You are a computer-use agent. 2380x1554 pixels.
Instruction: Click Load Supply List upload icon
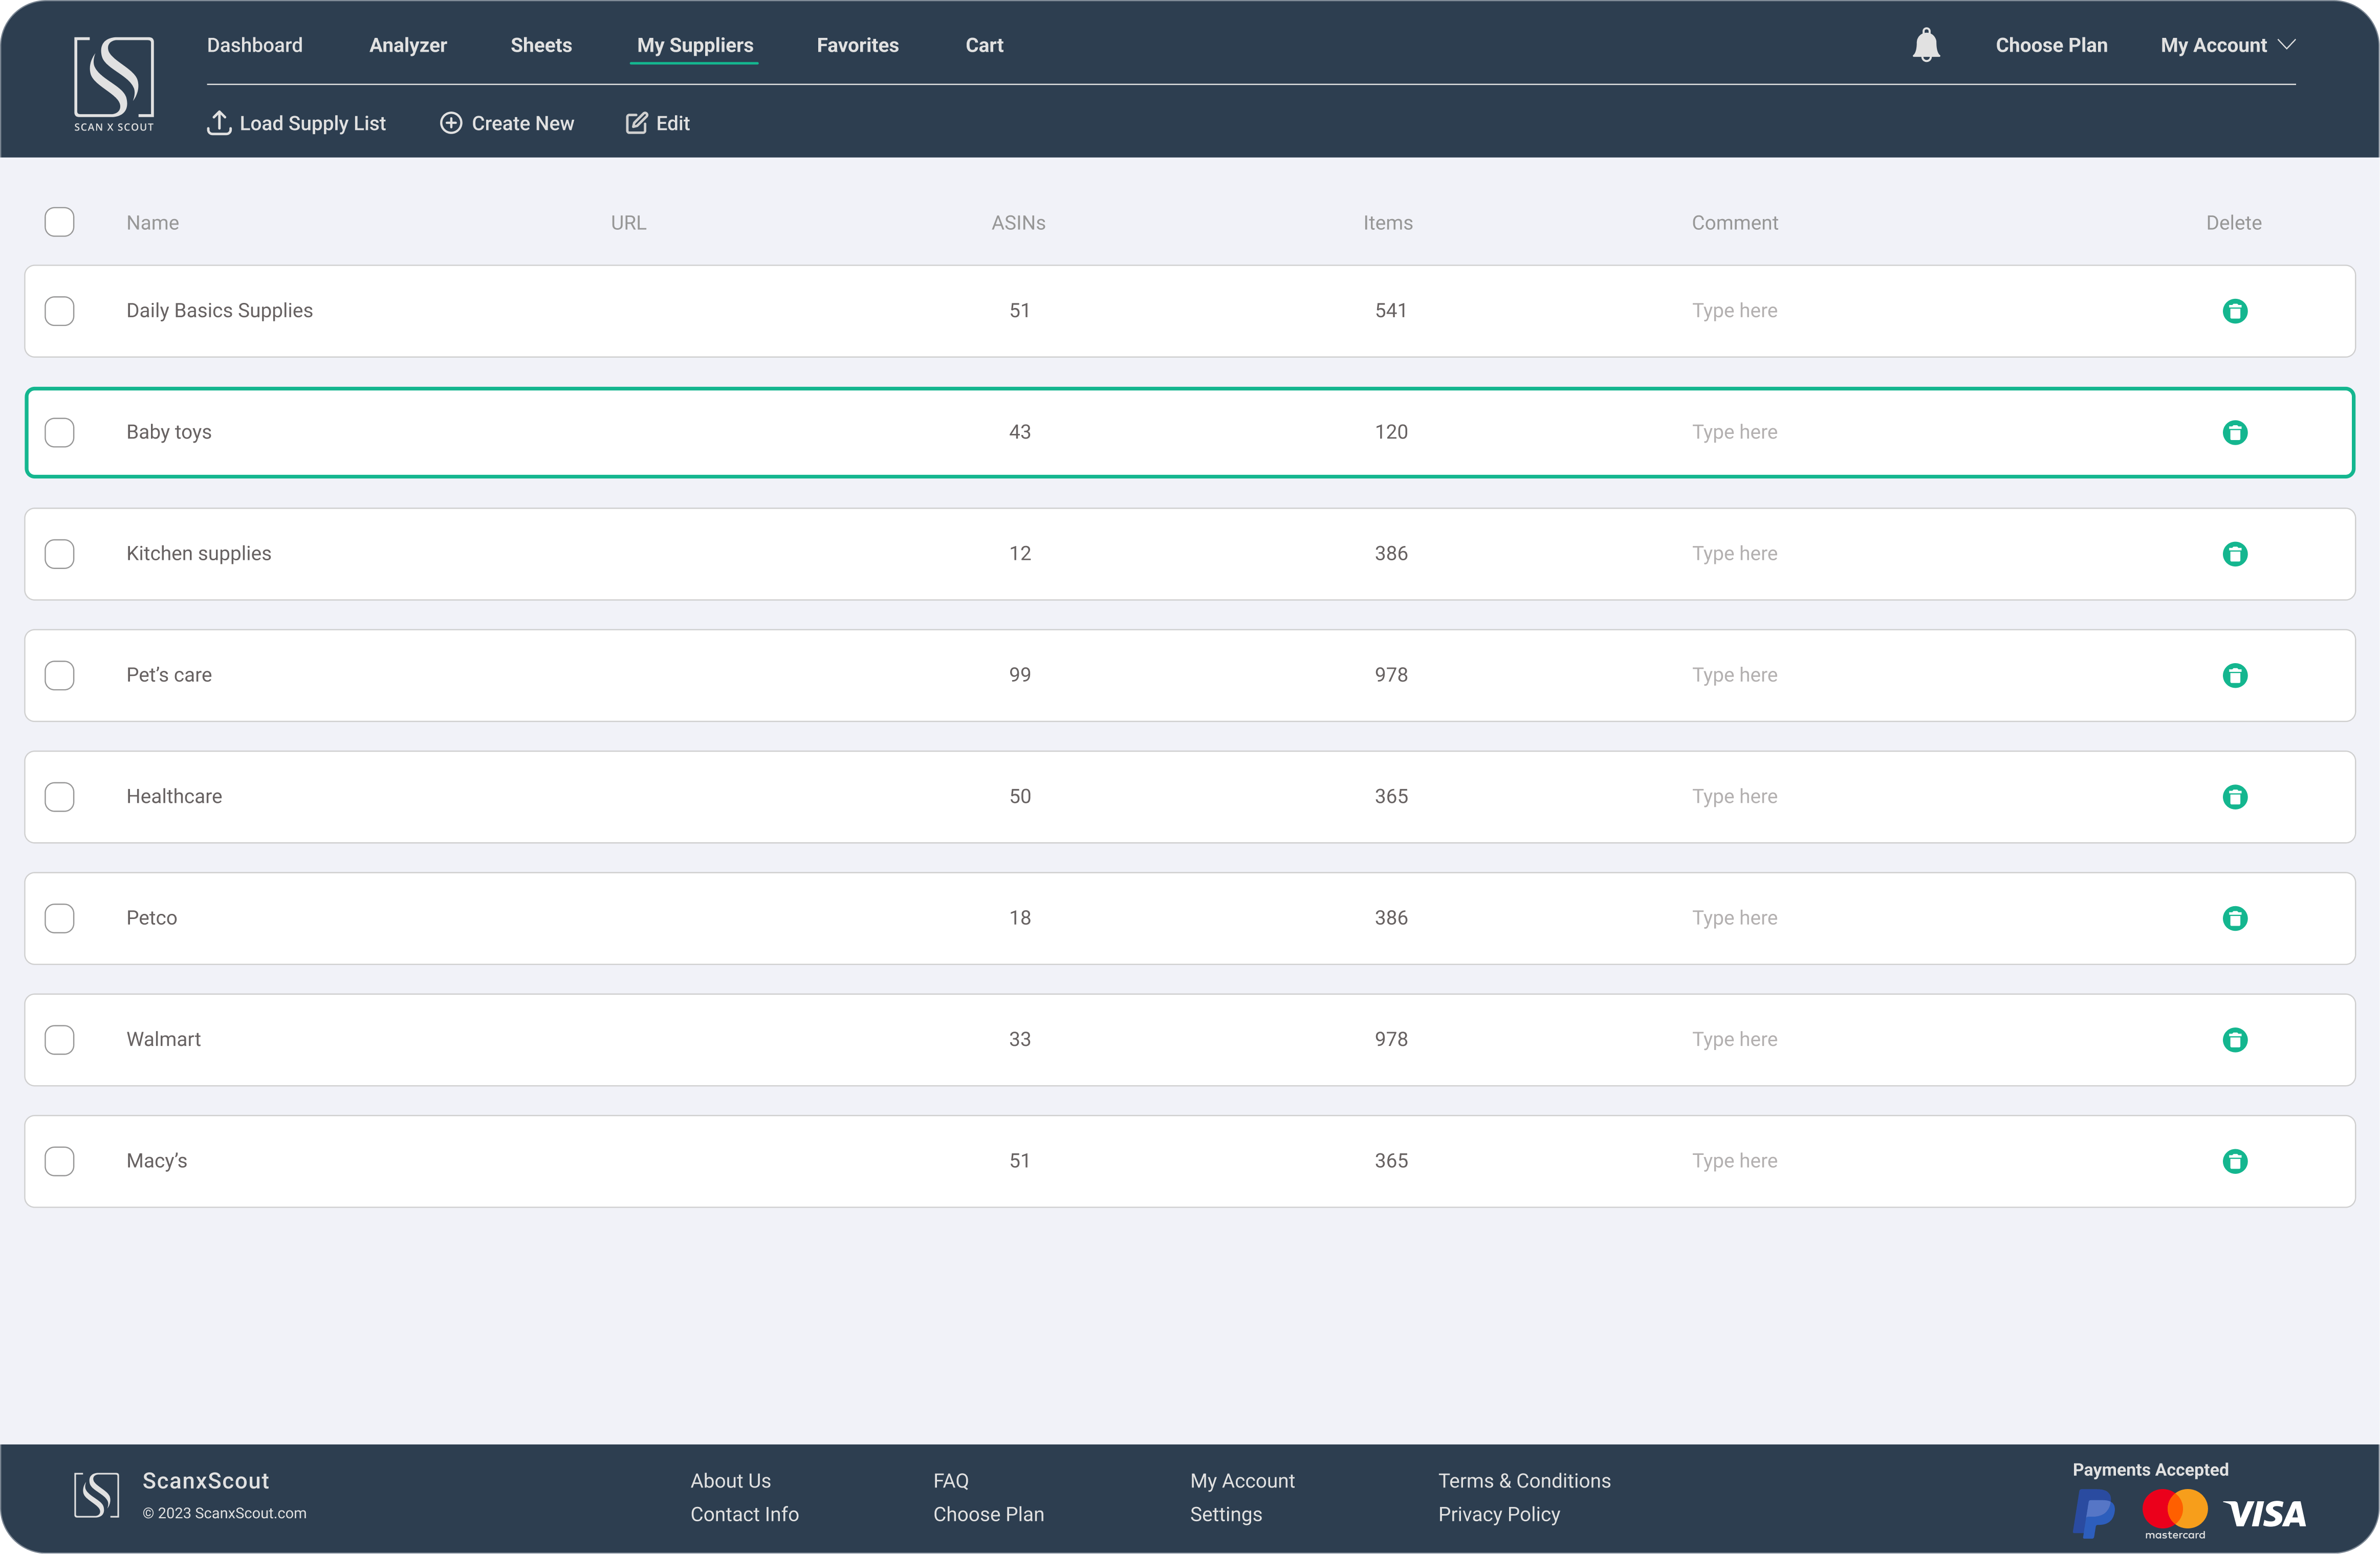point(219,123)
